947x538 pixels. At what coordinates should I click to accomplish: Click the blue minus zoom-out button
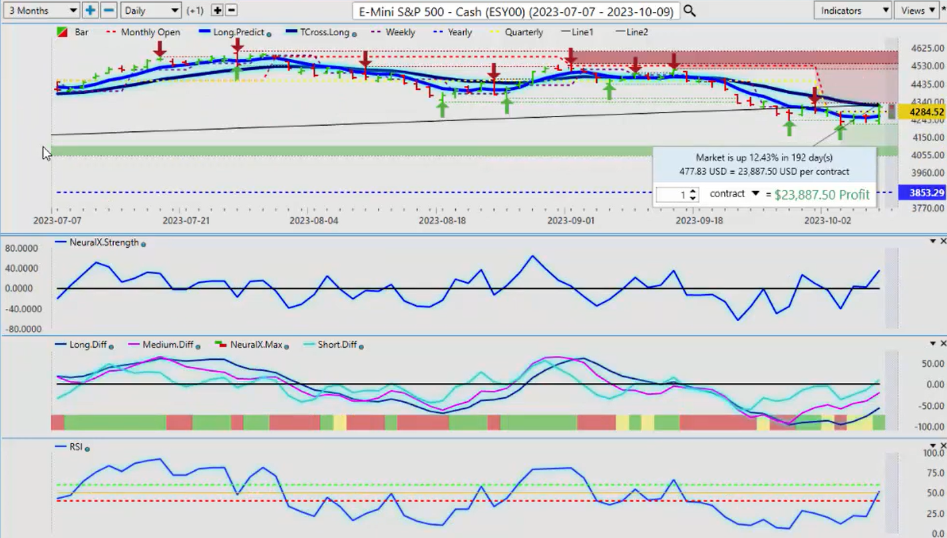(110, 11)
